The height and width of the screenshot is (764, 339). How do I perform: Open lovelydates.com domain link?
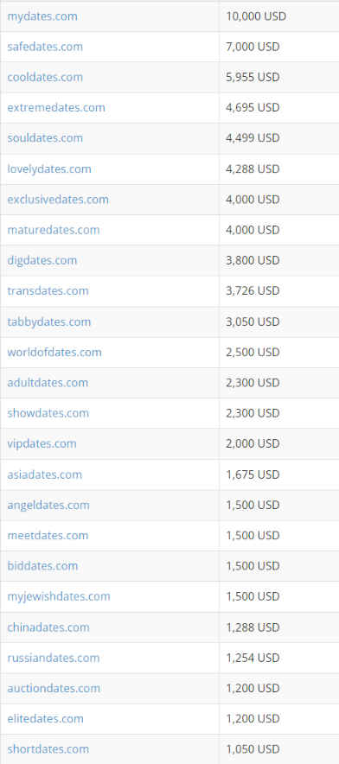[x=49, y=169]
